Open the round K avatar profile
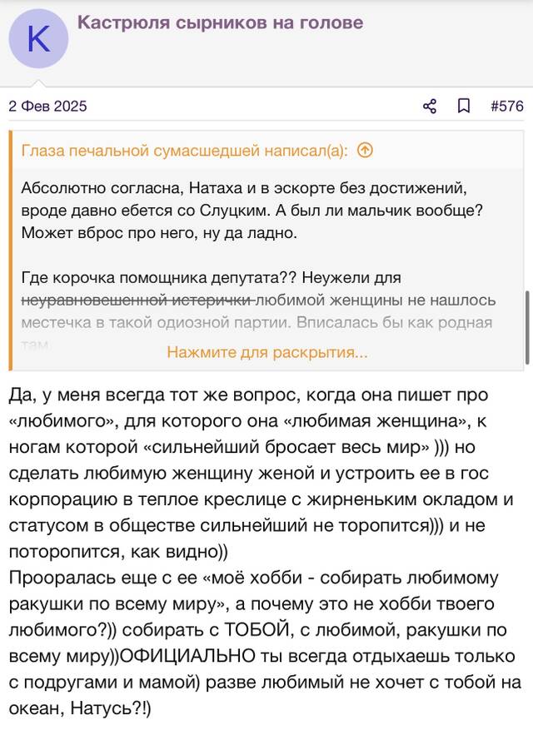The image size is (533, 740). point(38,38)
